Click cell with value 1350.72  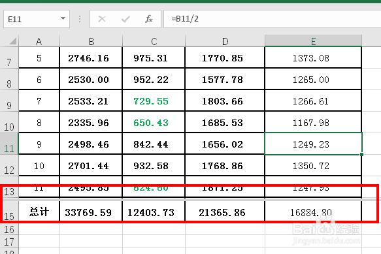pyautogui.click(x=313, y=165)
